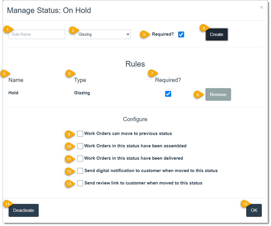Check Work Orders in this status have been delivered
The image size is (271, 226).
80,158
